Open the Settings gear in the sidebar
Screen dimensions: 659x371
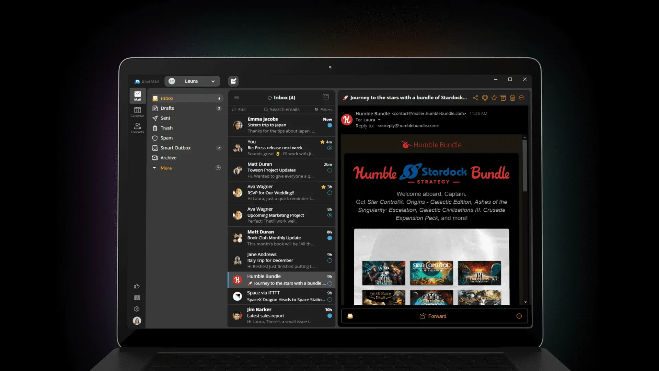coord(137,309)
